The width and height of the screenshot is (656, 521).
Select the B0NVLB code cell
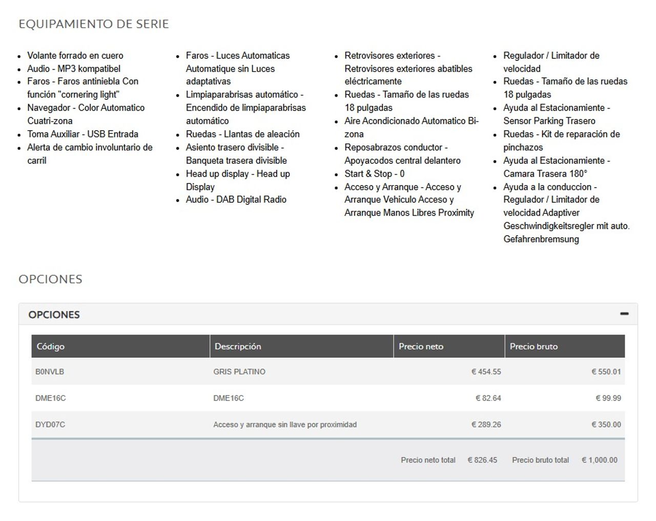(50, 372)
